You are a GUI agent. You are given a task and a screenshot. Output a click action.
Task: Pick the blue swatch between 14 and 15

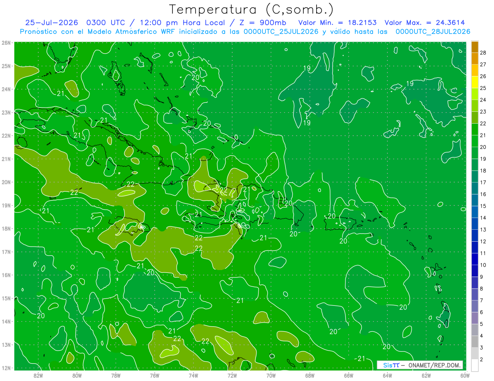(475, 212)
